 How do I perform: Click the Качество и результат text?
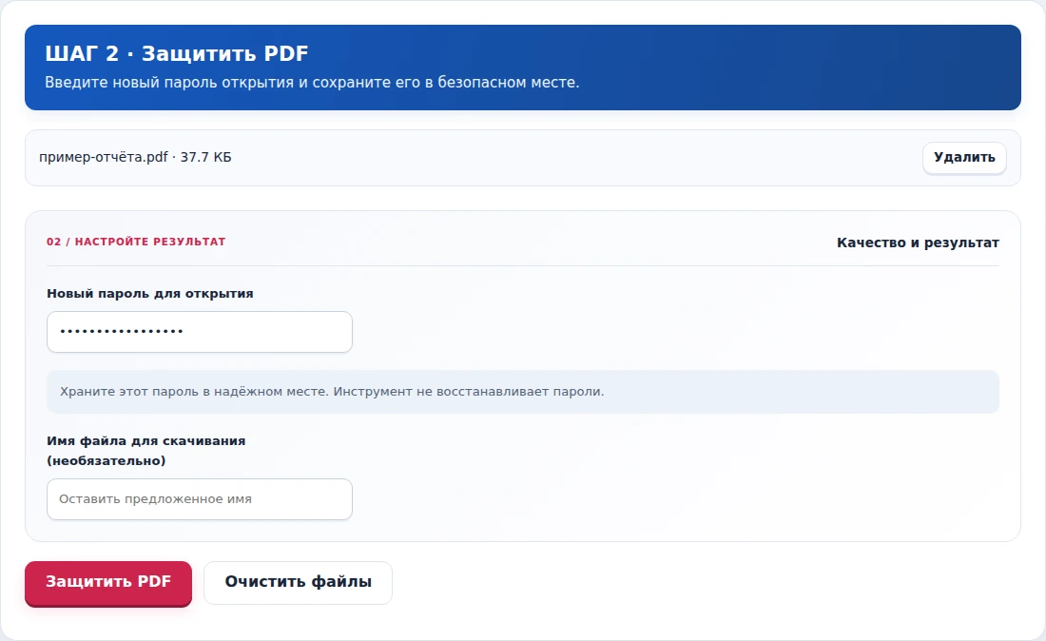[918, 243]
